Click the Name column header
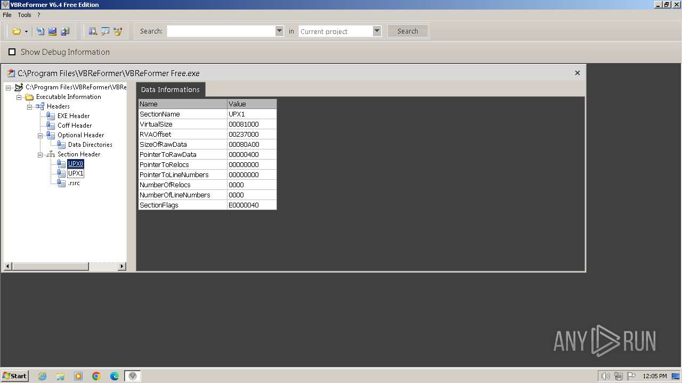The height and width of the screenshot is (383, 682). click(183, 104)
